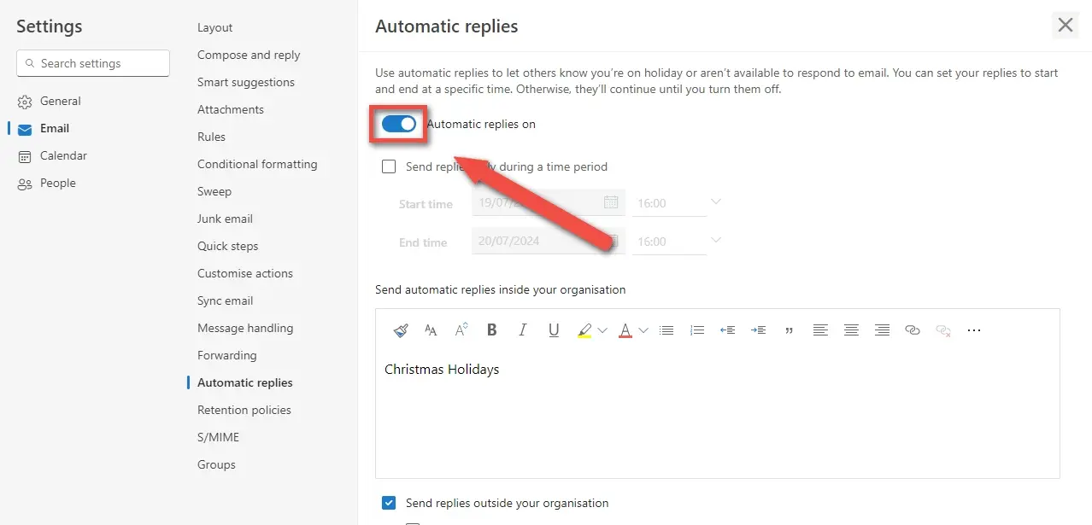Image resolution: width=1092 pixels, height=525 pixels.
Task: Apply quote formatting to the text
Action: [x=789, y=330]
